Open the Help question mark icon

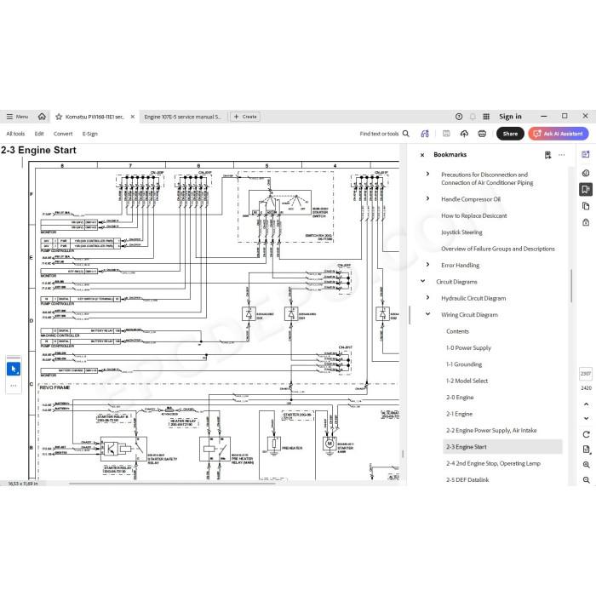click(459, 117)
